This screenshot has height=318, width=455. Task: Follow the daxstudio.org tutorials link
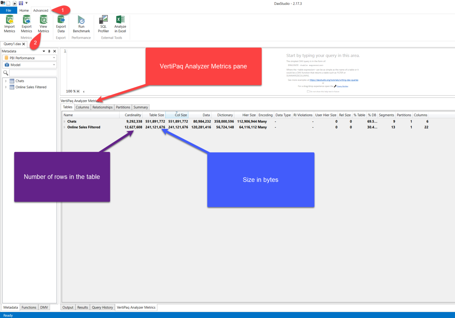click(334, 80)
